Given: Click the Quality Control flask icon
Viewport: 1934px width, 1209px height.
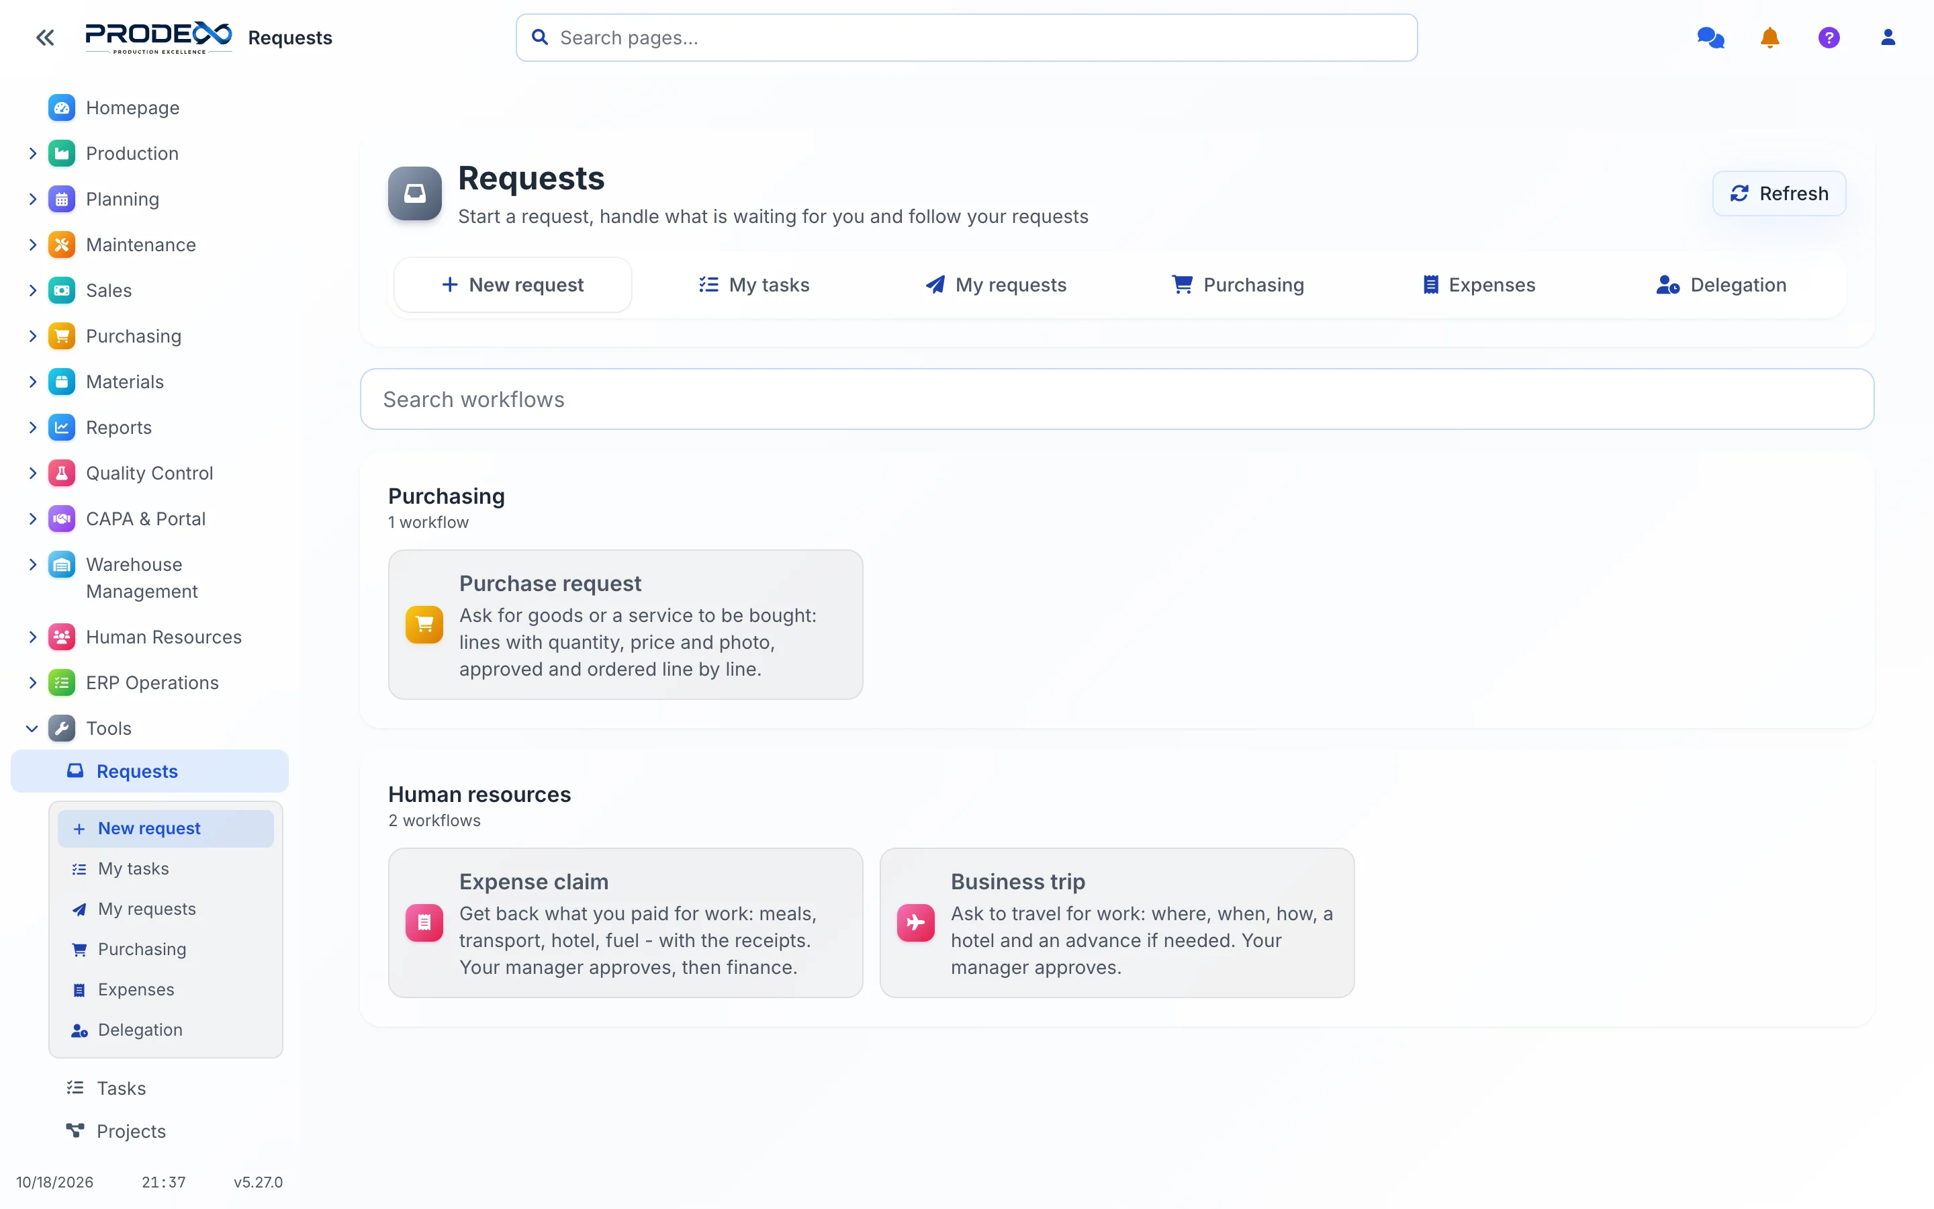Looking at the screenshot, I should click(62, 474).
